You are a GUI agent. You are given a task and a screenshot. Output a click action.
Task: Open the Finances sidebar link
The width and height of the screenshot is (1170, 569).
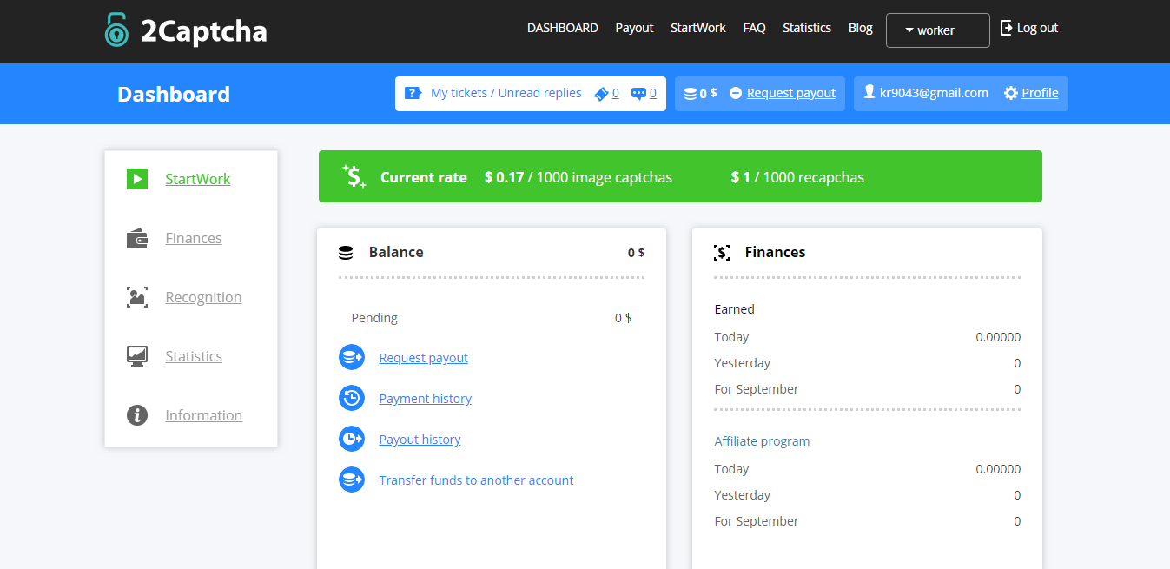coord(194,238)
